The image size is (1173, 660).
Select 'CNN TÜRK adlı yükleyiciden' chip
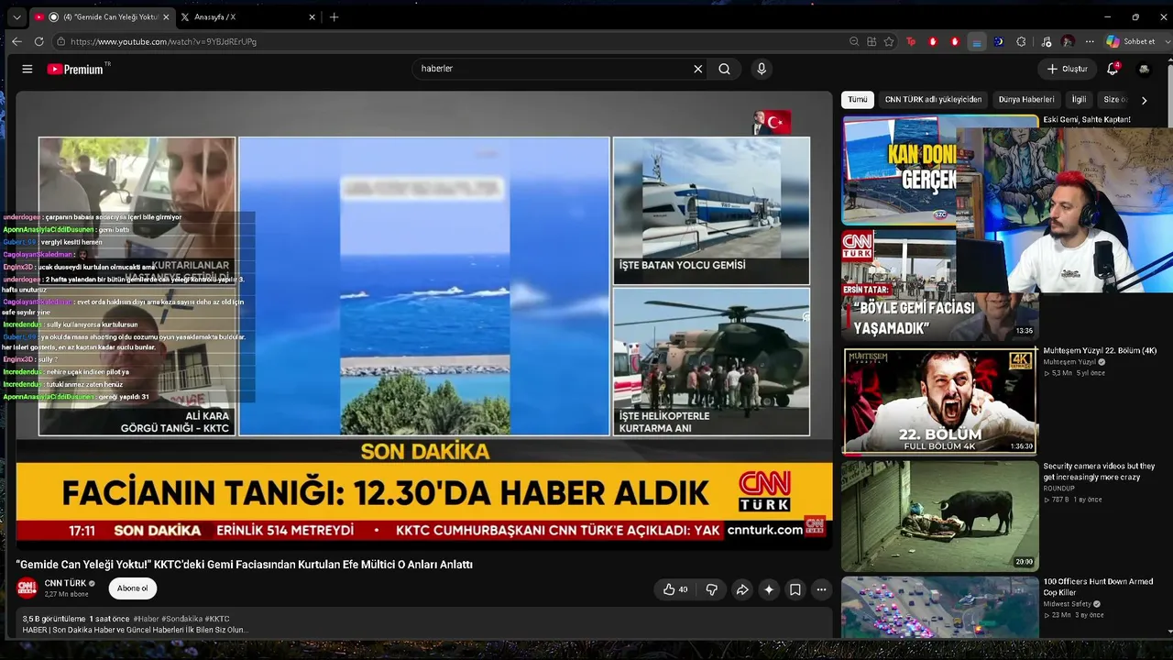click(x=933, y=99)
